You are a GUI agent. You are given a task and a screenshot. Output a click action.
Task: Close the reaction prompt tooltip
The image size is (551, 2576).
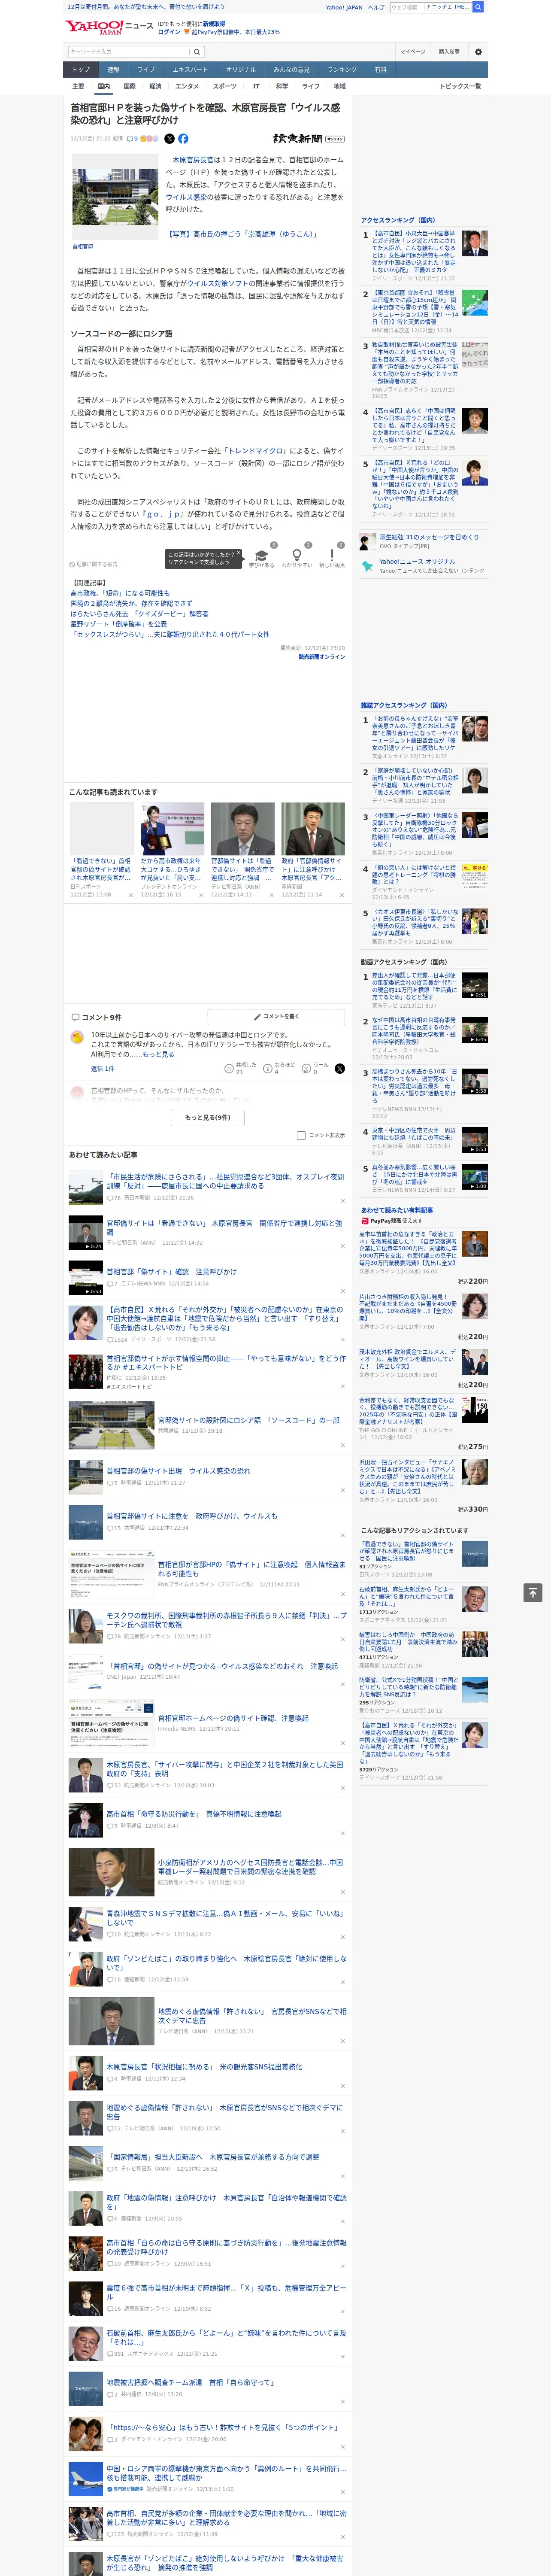[x=238, y=552]
